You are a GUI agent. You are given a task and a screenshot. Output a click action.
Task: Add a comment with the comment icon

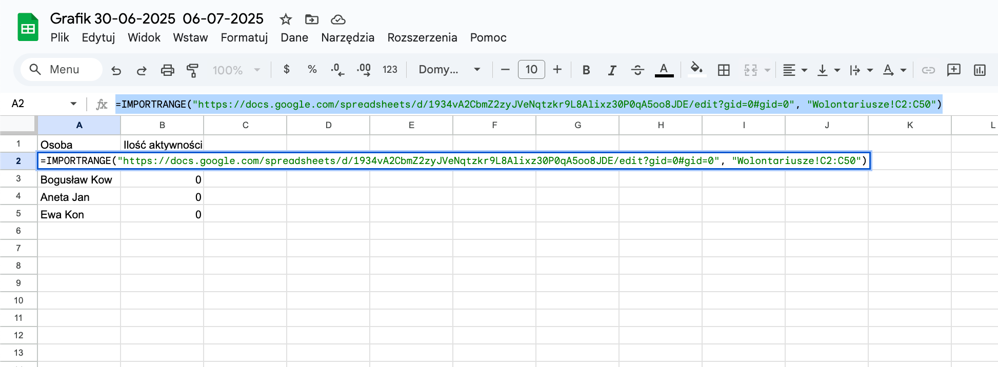(954, 70)
